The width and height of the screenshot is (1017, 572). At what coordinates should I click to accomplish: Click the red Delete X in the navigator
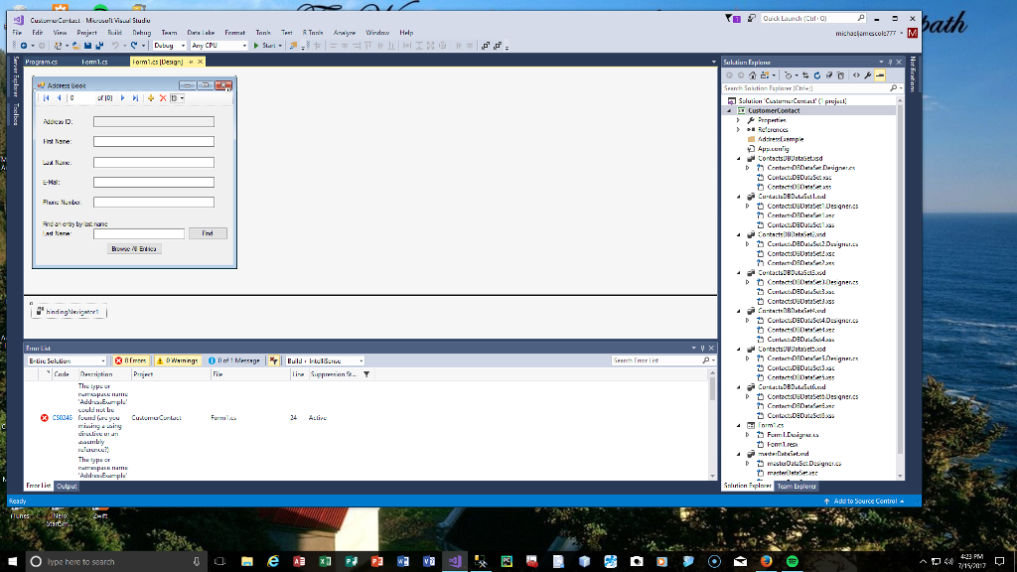163,98
